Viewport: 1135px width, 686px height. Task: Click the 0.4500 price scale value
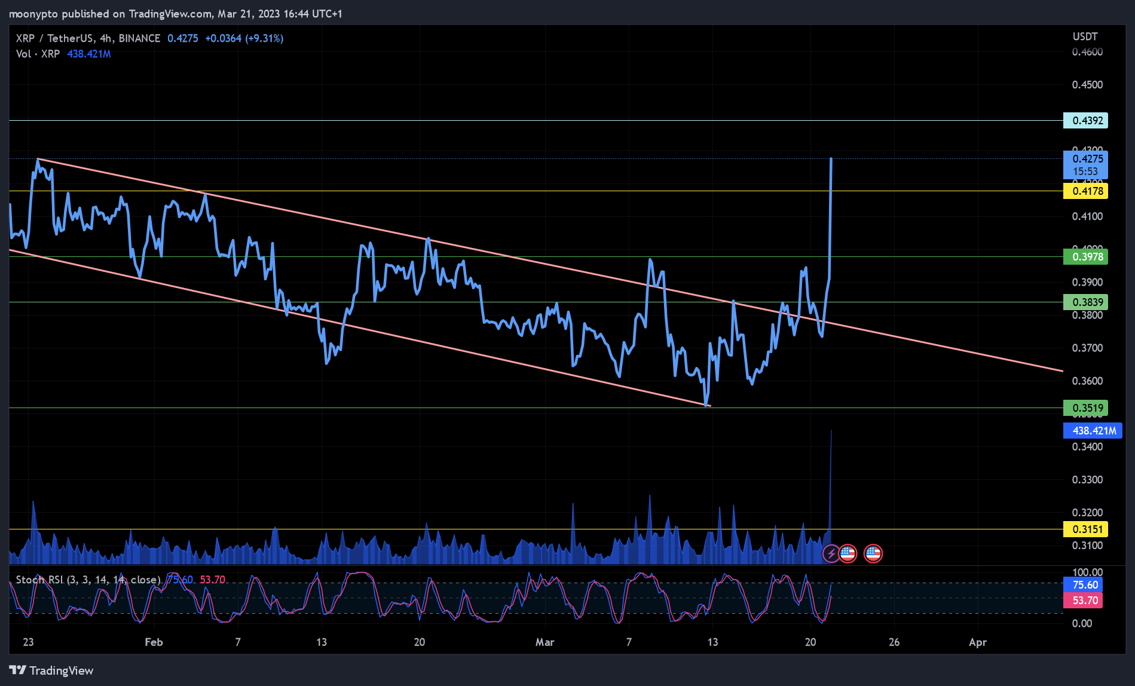coord(1087,85)
